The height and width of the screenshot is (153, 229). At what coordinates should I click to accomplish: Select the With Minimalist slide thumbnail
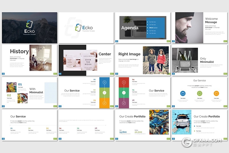[x=29, y=92]
